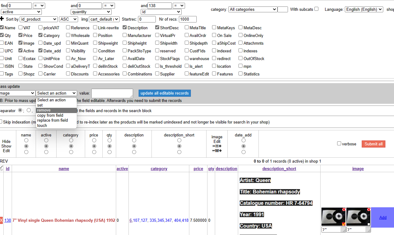Click red X delete on first product image

(x=344, y=209)
